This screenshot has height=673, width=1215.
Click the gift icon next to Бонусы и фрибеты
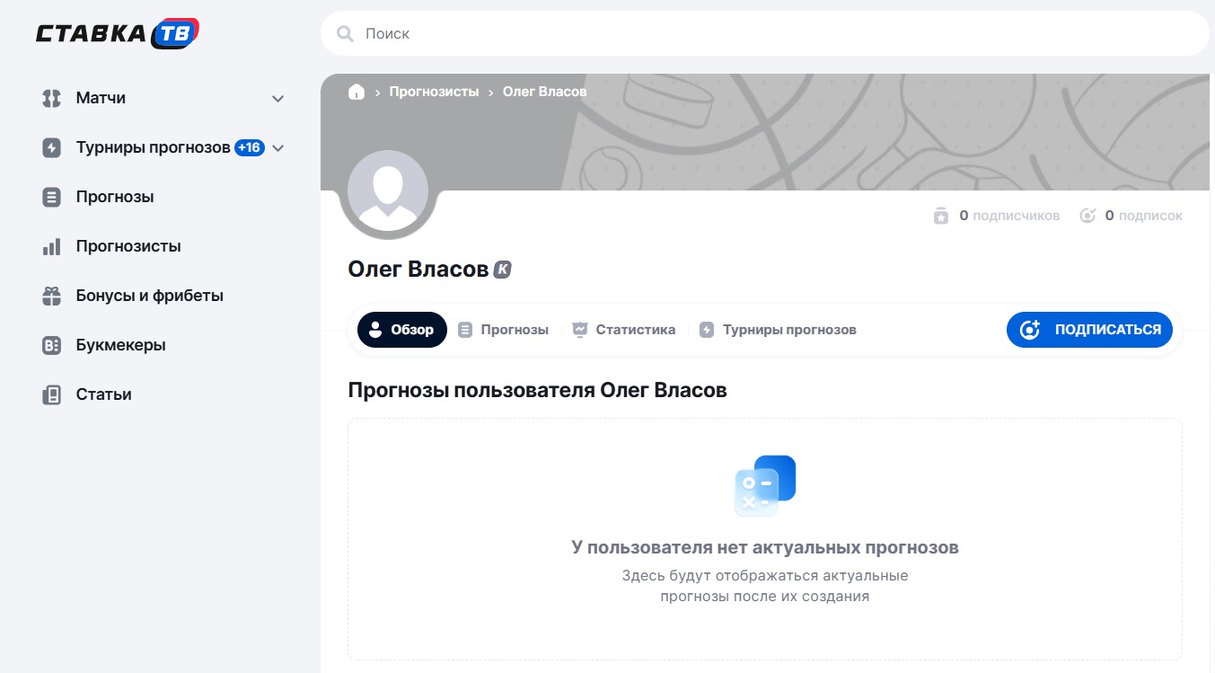50,295
